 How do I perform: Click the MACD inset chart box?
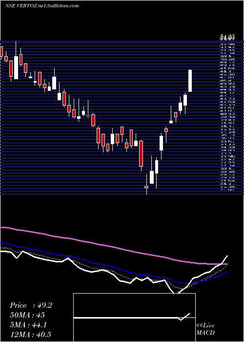pyautogui.click(x=134, y=318)
